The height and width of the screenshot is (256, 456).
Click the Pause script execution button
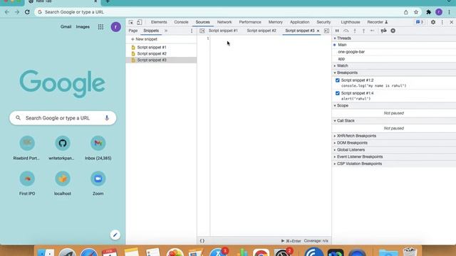tap(337, 31)
